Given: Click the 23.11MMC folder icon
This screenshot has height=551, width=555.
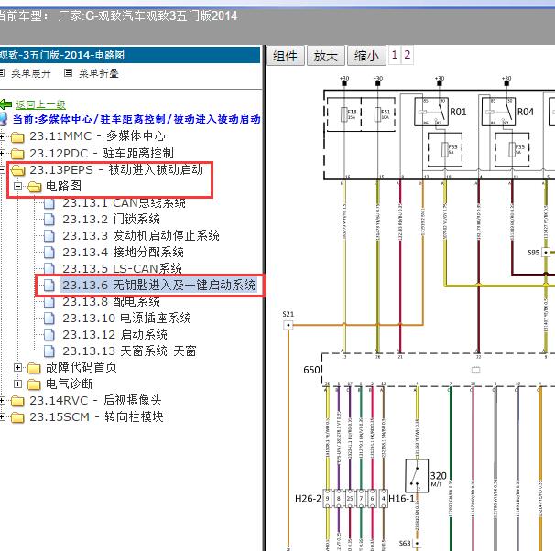Looking at the screenshot, I should point(17,137).
